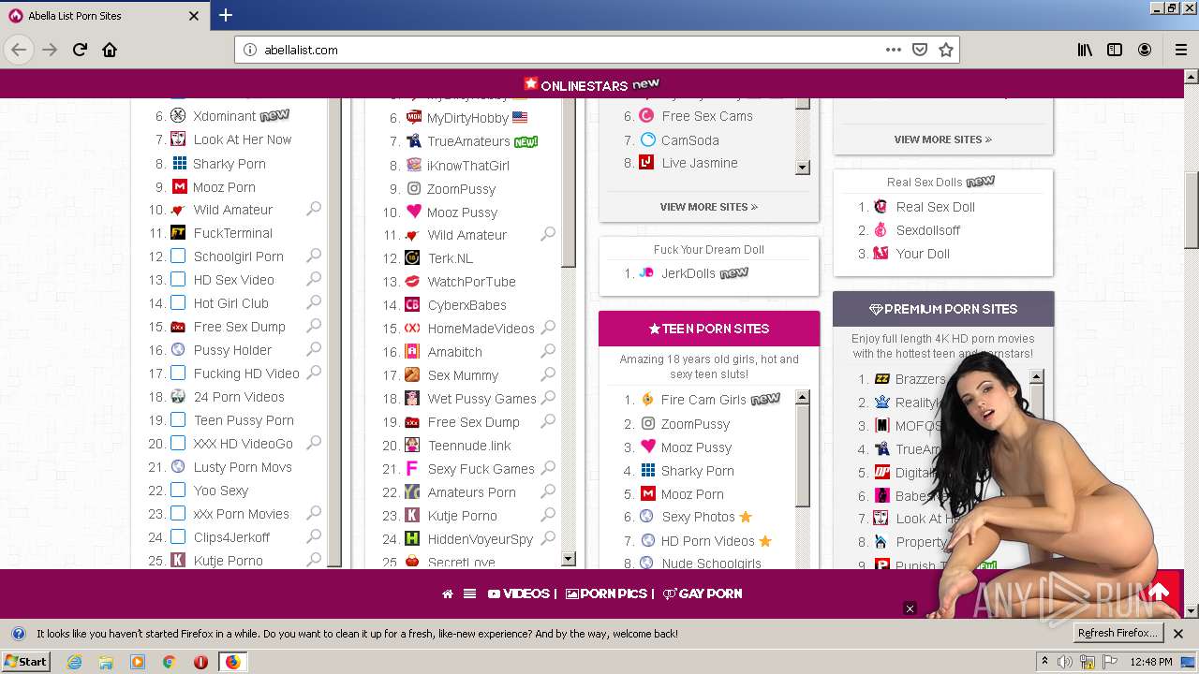Open the PREMIUM PORN SITES header
The width and height of the screenshot is (1199, 674).
(943, 309)
